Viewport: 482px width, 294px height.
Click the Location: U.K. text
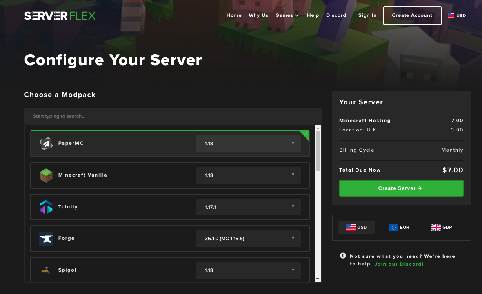pyautogui.click(x=358, y=130)
